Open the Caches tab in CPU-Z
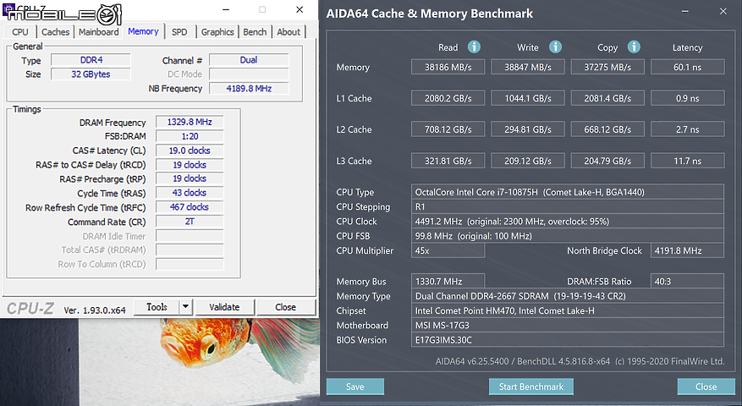The image size is (742, 406). [55, 32]
